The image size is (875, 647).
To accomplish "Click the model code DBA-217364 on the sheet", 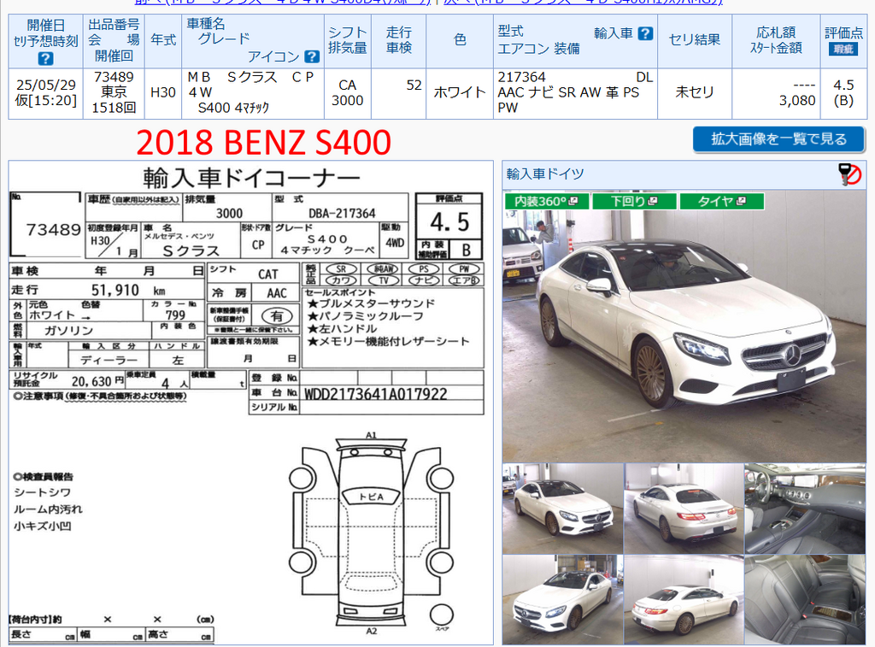I will [x=342, y=214].
